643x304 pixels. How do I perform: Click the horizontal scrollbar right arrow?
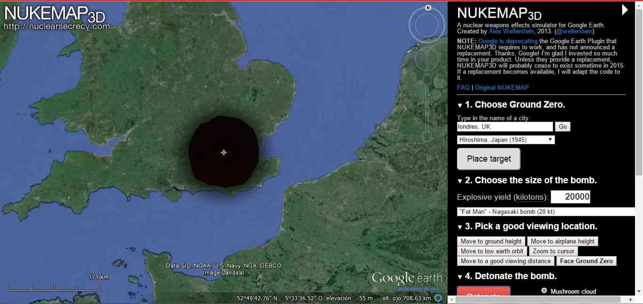pyautogui.click(x=631, y=300)
